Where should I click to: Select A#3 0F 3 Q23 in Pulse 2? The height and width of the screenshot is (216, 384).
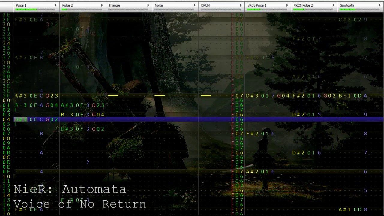point(82,105)
